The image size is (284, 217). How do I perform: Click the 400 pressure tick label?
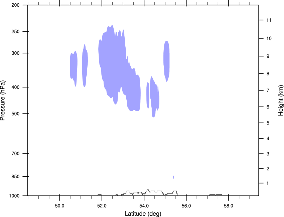click(15, 87)
